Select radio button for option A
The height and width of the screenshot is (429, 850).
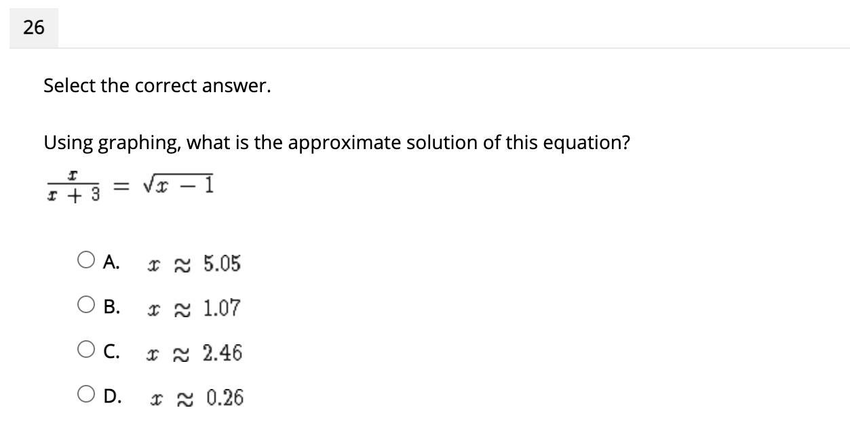coord(86,260)
